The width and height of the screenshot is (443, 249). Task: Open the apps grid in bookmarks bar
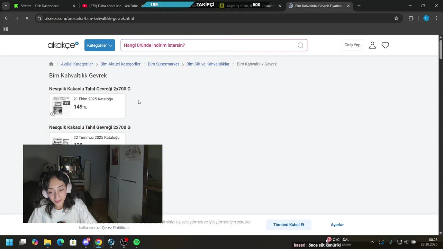pyautogui.click(x=6, y=29)
